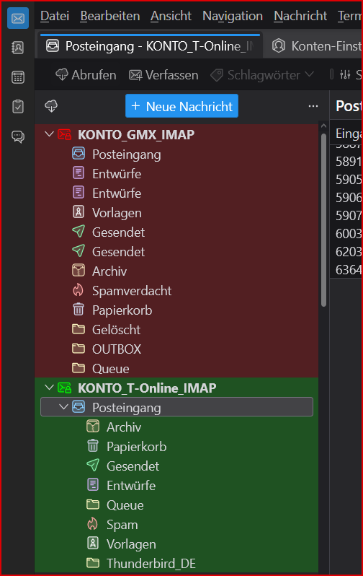Viewport: 363px width, 576px height.
Task: Click the Neue Nachricht button
Action: [x=182, y=106]
